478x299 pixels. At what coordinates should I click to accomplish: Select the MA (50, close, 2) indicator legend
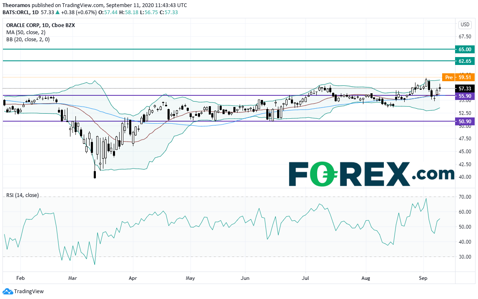point(26,32)
